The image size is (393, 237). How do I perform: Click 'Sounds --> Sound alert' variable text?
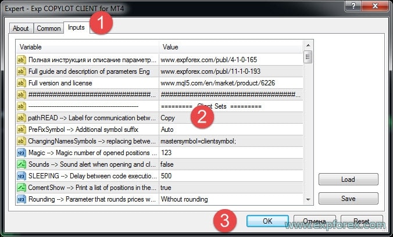coord(92,164)
